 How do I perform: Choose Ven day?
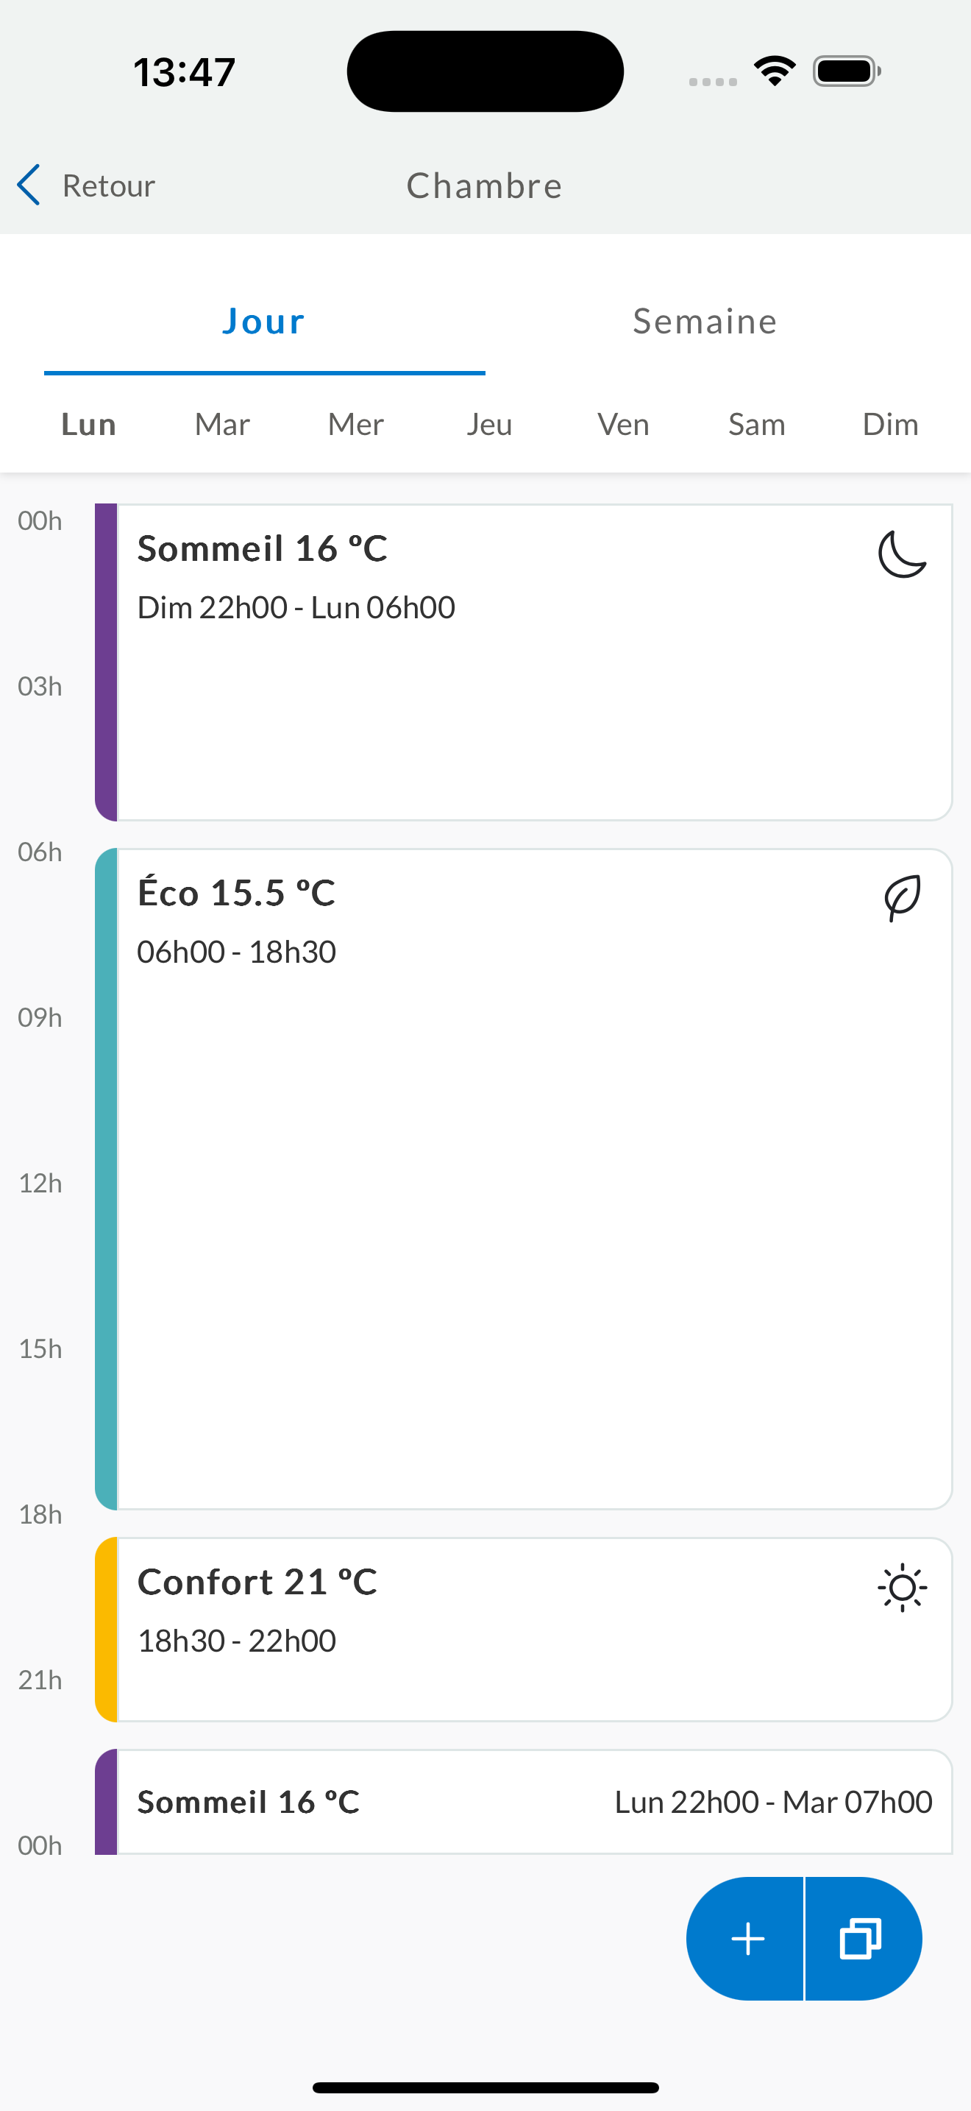(623, 425)
